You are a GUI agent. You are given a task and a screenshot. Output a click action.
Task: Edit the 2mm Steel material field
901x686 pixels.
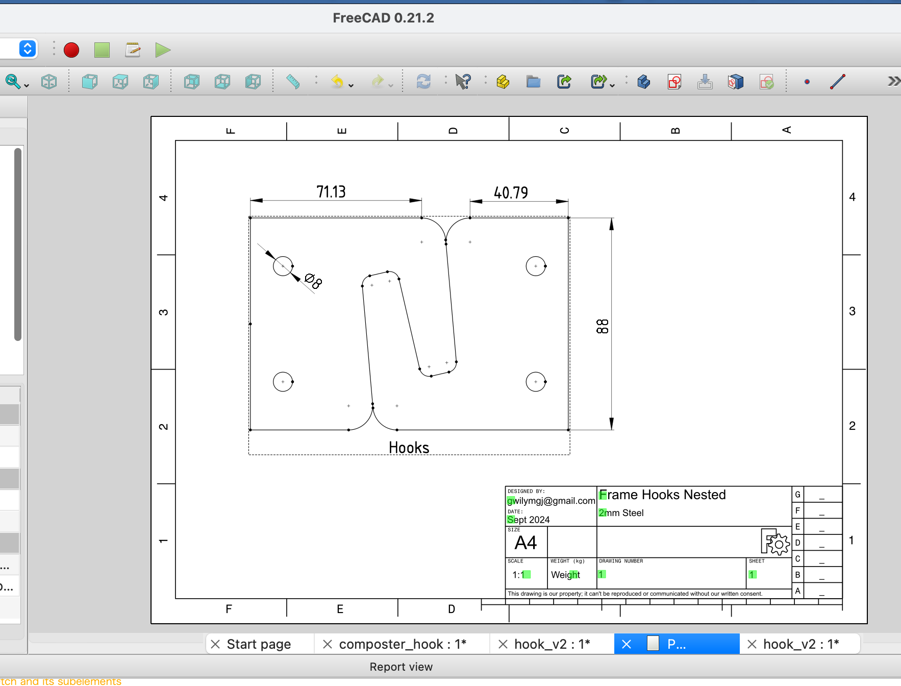coord(621,513)
